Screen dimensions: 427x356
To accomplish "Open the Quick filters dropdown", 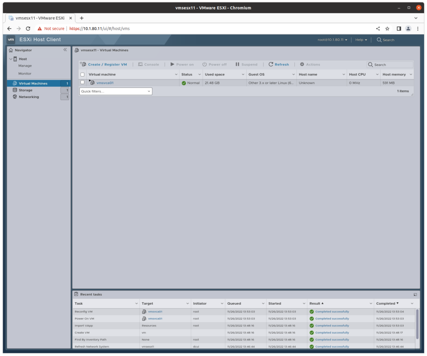I will tap(116, 91).
